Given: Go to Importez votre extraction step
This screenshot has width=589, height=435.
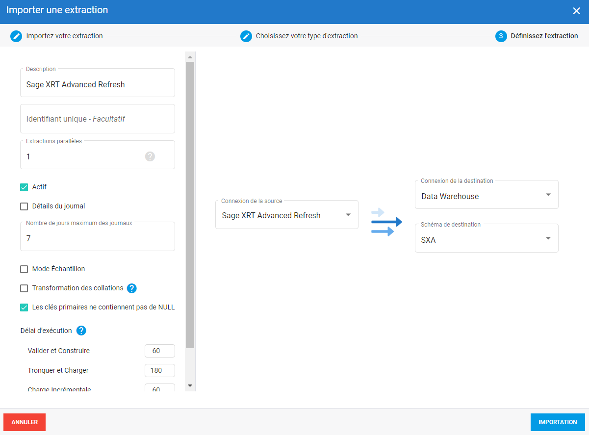Looking at the screenshot, I should (64, 36).
